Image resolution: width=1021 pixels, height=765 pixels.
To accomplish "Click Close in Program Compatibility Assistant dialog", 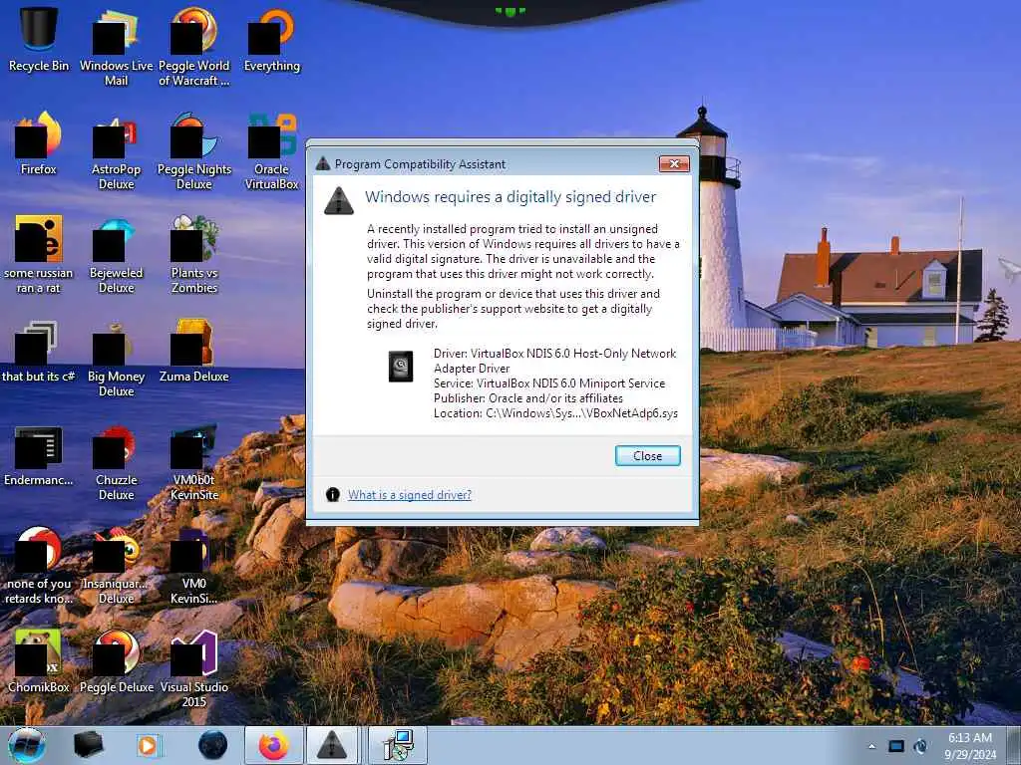I will click(647, 456).
